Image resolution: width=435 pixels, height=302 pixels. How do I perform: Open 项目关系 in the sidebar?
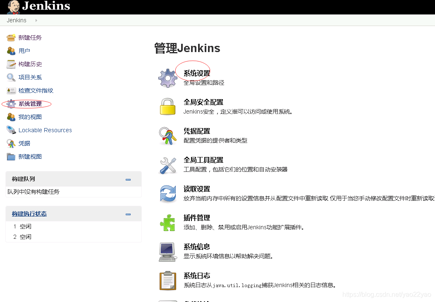(x=30, y=77)
